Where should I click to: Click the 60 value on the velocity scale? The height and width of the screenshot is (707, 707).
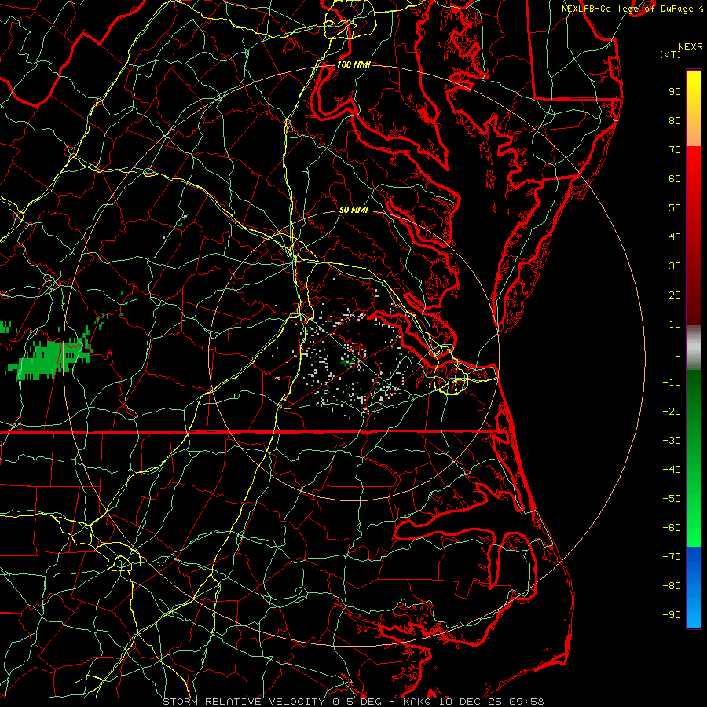[675, 179]
